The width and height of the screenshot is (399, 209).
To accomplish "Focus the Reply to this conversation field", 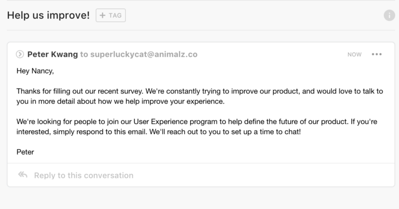I will pos(83,175).
